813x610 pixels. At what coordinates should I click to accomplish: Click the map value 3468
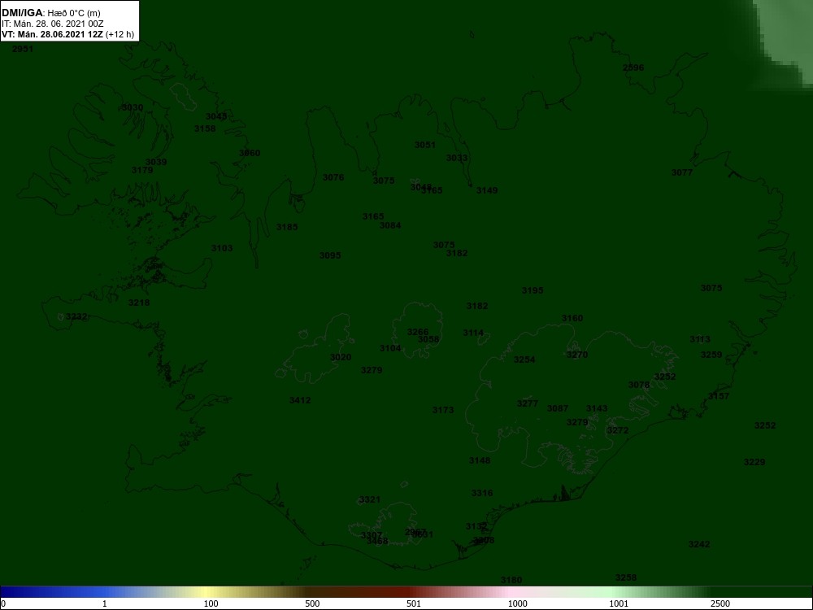click(377, 542)
